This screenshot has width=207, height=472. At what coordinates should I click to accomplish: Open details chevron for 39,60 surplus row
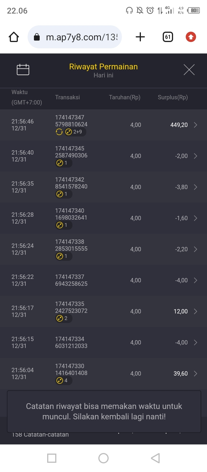[195, 374]
